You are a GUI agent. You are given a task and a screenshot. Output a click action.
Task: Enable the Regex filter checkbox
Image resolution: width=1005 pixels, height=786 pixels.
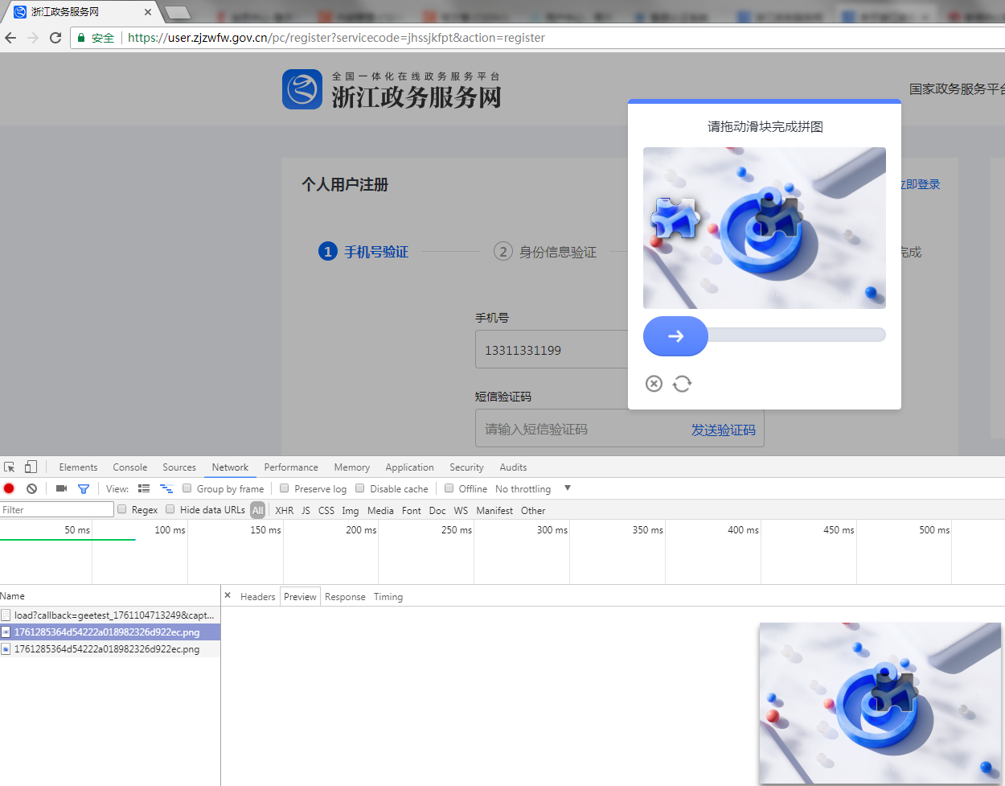click(x=123, y=509)
